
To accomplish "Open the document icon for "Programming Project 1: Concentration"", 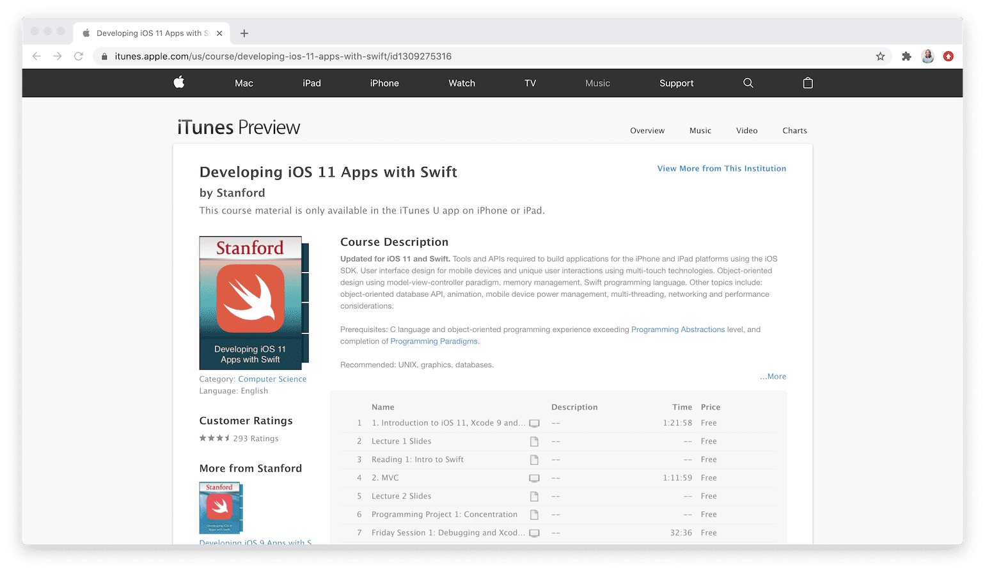I will (535, 514).
